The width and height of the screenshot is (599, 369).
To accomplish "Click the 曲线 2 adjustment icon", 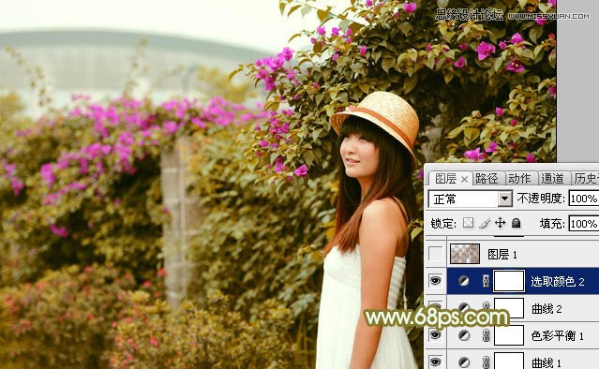I will click(464, 307).
